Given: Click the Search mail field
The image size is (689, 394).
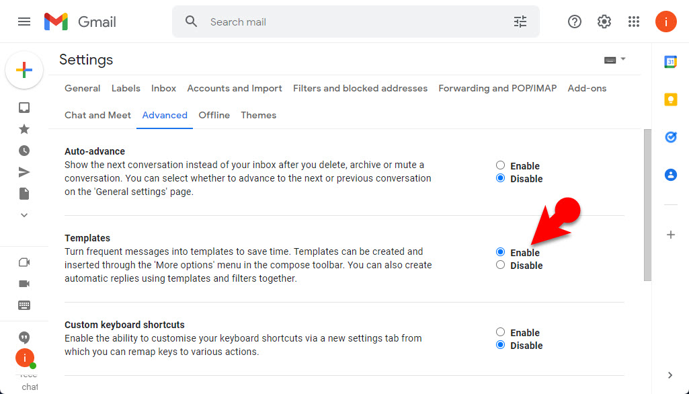Looking at the screenshot, I should [356, 22].
